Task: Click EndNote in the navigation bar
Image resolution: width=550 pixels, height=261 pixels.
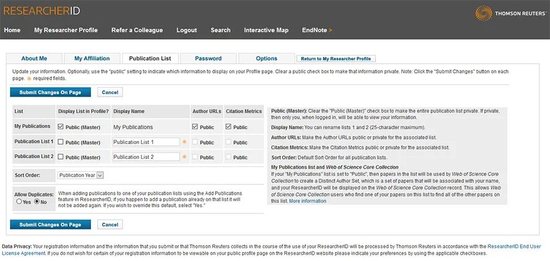Action: (316, 30)
